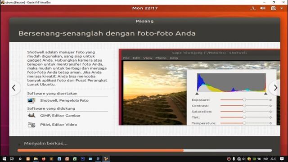The height and width of the screenshot is (162, 288).
Task: Open the Windows clock showing 22.17
Action: pyautogui.click(x=273, y=159)
